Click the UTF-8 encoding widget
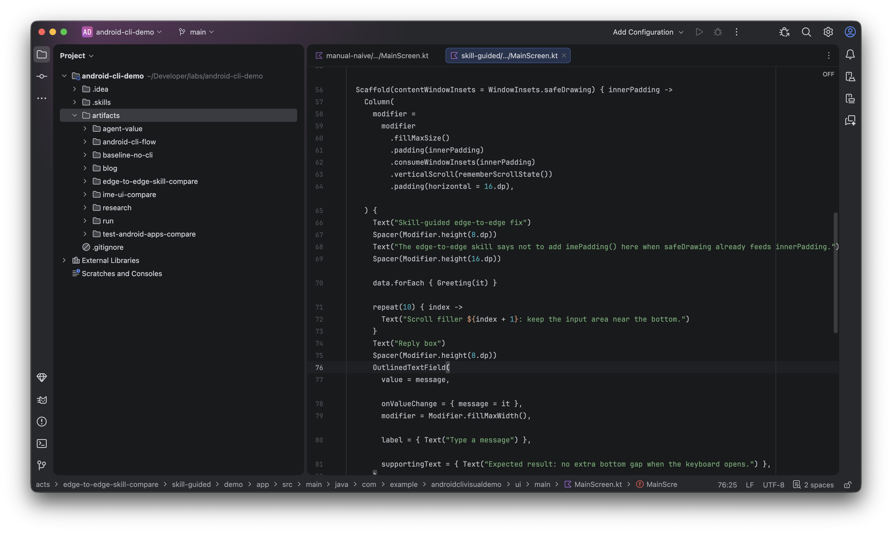Image resolution: width=892 pixels, height=533 pixels. click(773, 484)
